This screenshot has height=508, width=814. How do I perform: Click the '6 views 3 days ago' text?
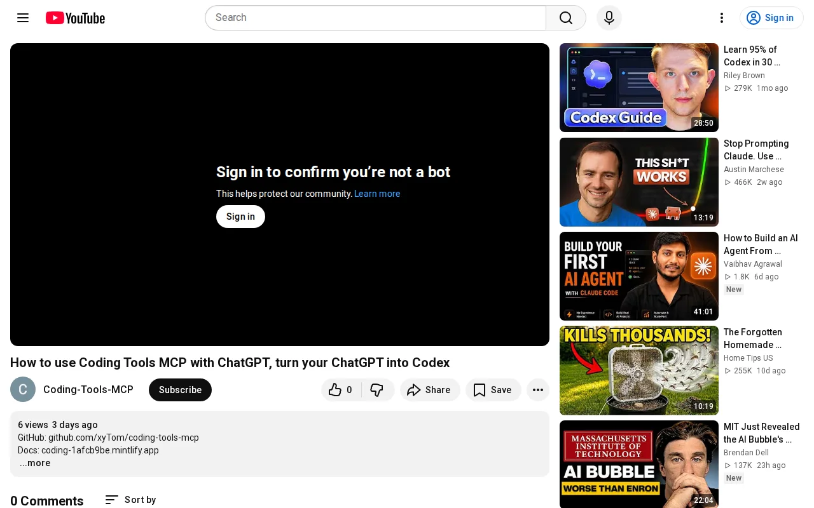pos(58,425)
